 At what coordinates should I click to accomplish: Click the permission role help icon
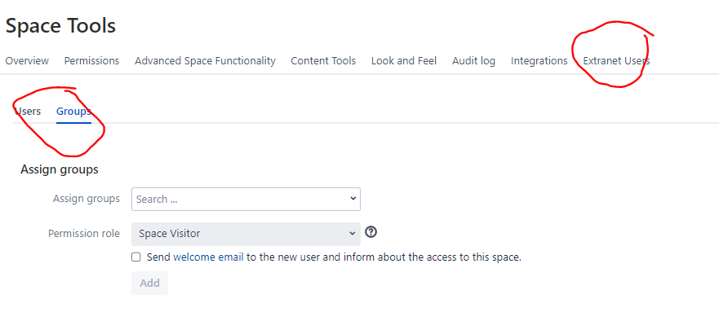pos(371,232)
